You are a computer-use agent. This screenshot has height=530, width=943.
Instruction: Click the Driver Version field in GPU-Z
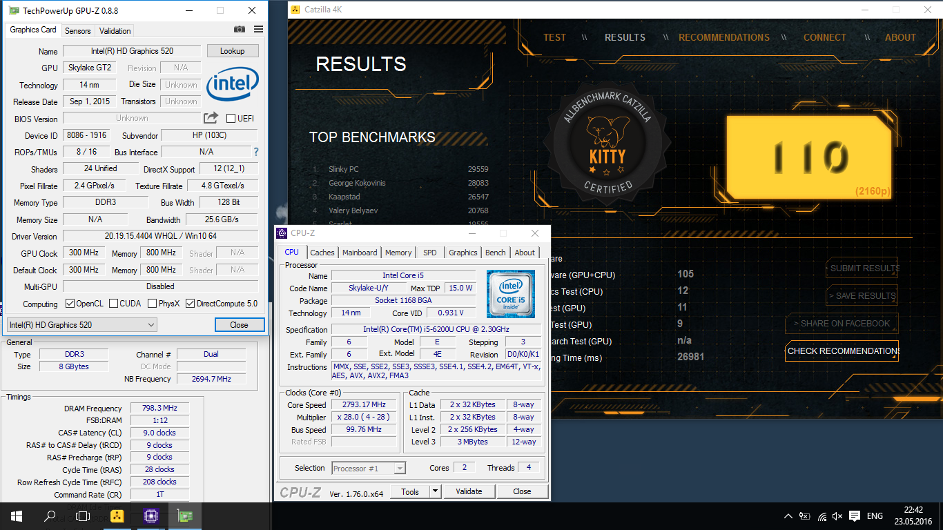click(160, 236)
